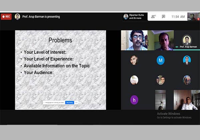Screen dimensions: 200x140
Task: Click the Hide link in sharing bar
Action: pyautogui.click(x=76, y=103)
